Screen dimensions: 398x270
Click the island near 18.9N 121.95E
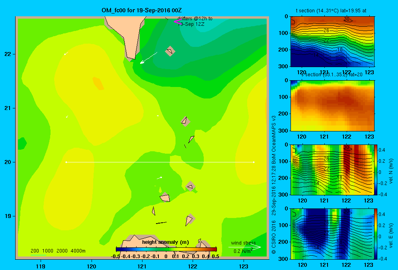(x=189, y=219)
